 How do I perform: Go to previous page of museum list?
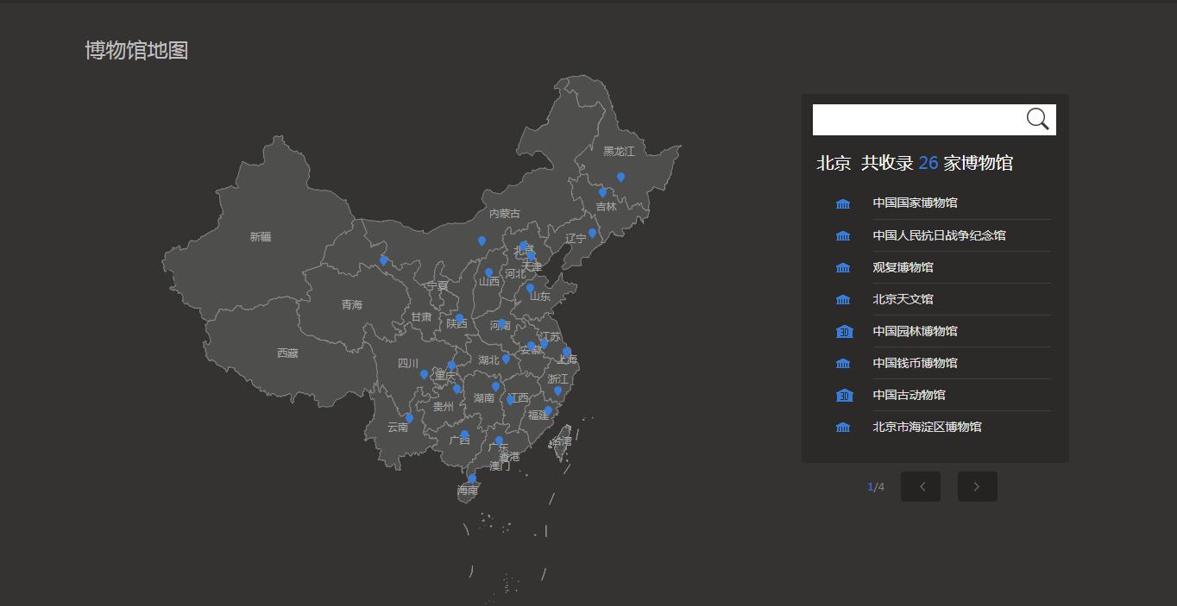(x=921, y=486)
